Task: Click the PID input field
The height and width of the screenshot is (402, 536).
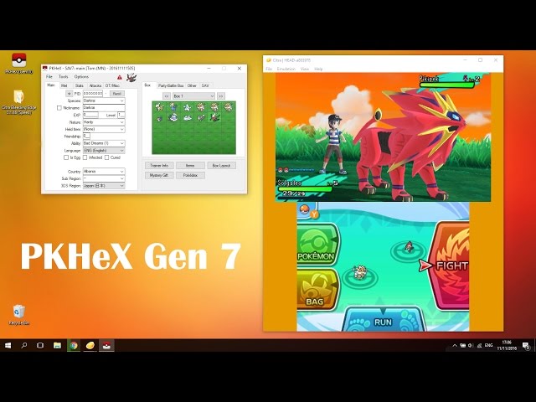Action: (93, 93)
